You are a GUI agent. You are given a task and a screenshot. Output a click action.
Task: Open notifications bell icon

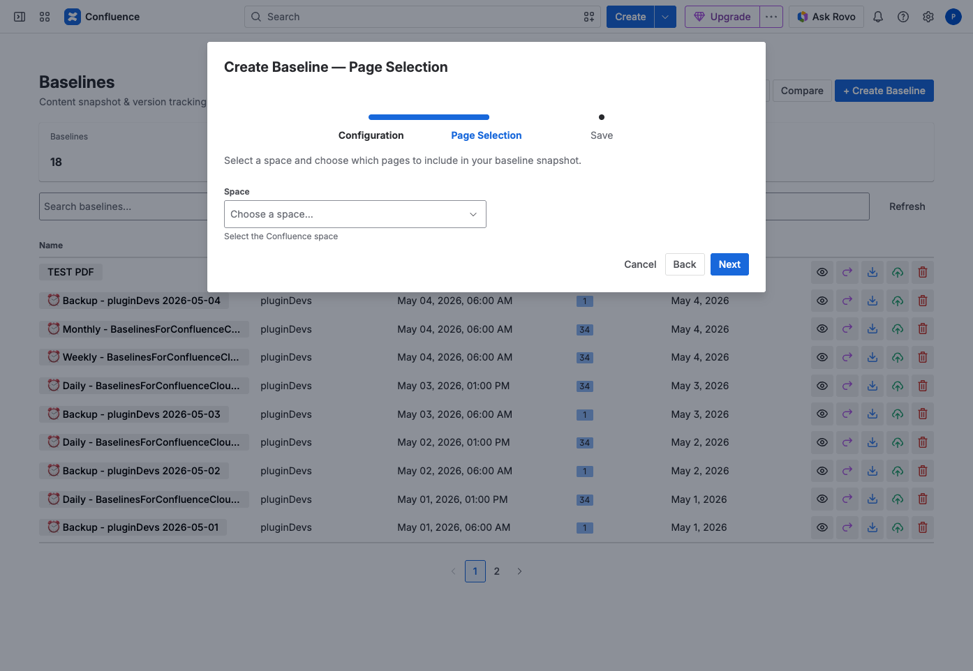878,17
